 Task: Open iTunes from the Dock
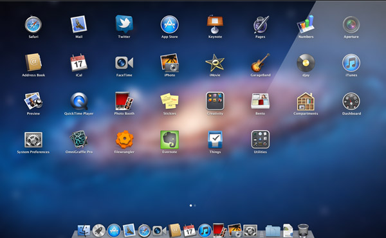click(205, 231)
